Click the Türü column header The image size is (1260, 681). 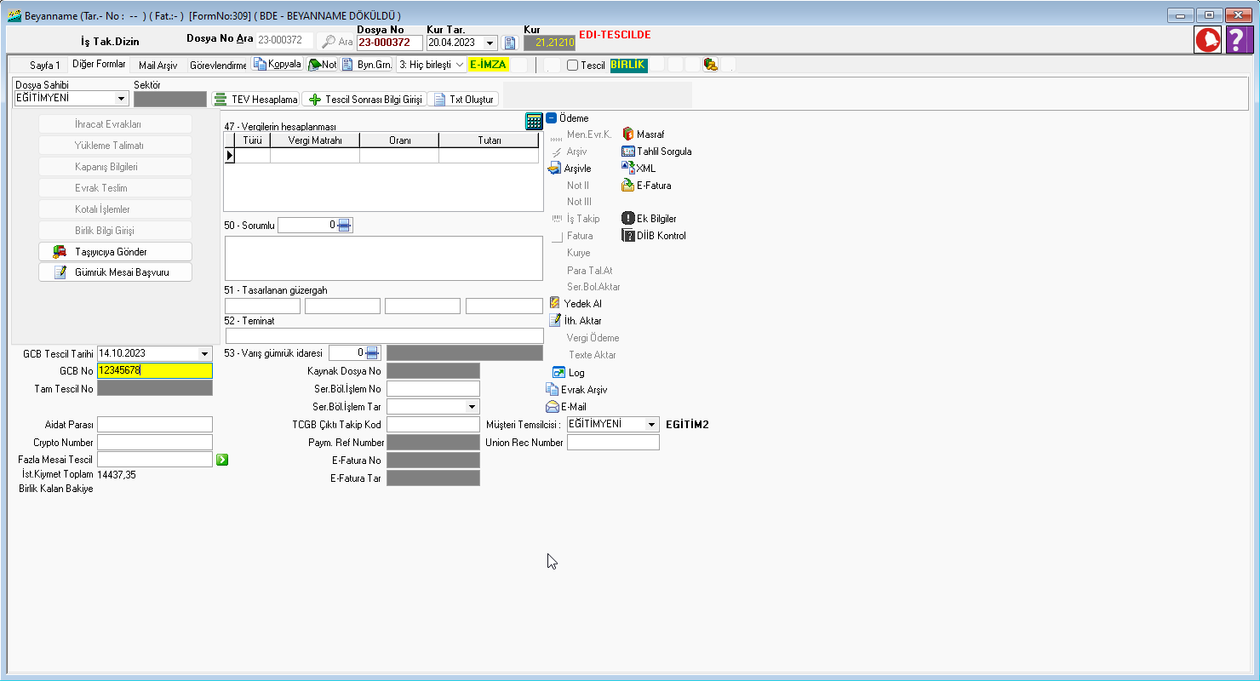click(253, 140)
